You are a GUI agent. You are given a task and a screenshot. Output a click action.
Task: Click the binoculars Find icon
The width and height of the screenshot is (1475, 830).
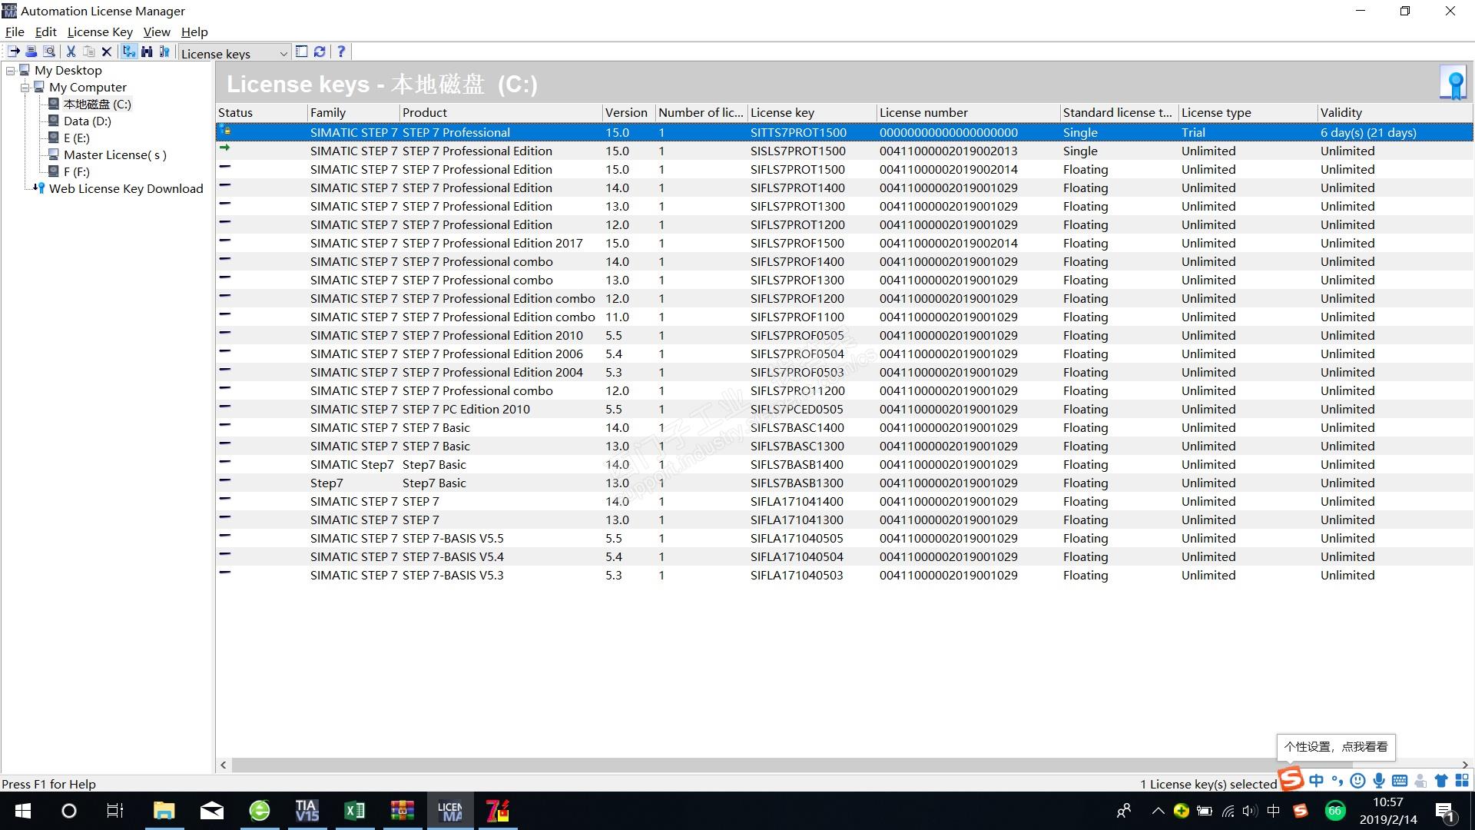click(x=147, y=51)
